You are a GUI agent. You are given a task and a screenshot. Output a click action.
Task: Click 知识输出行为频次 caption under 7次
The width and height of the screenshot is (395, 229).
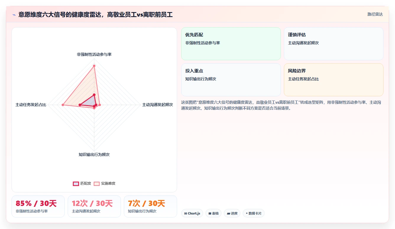click(x=142, y=211)
